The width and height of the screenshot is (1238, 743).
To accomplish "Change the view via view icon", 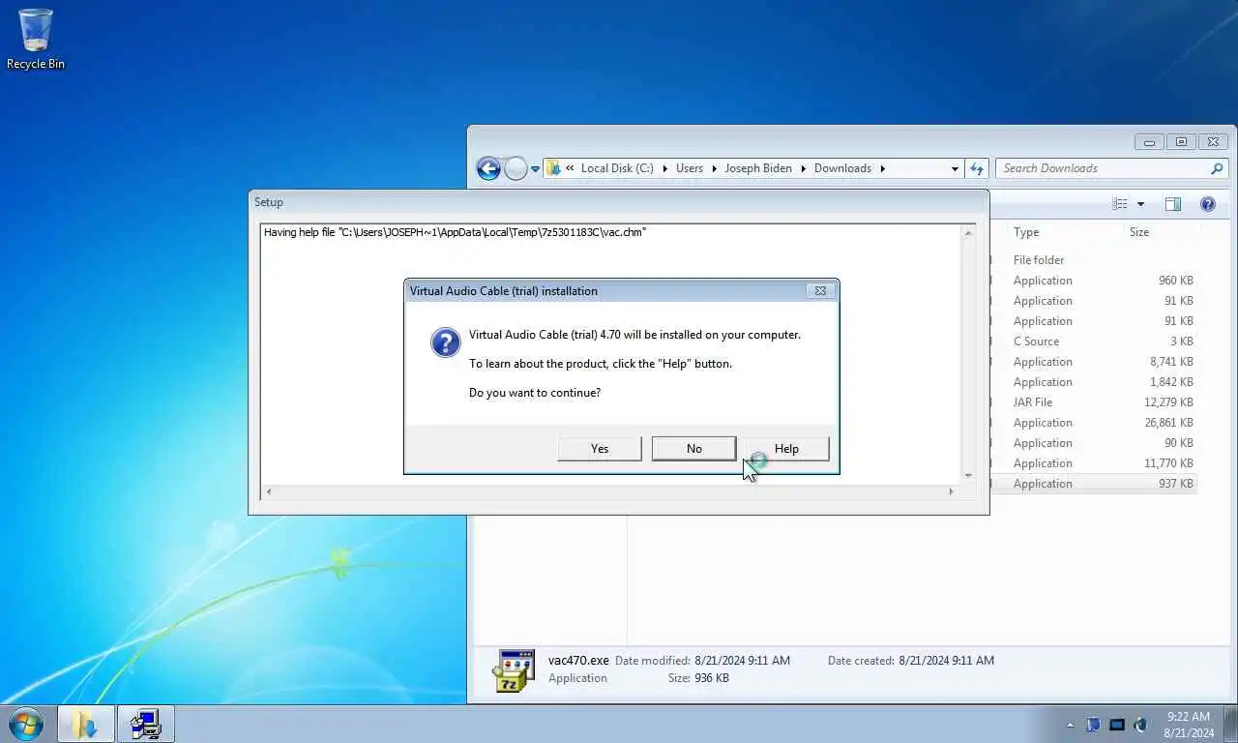I will tap(1120, 204).
